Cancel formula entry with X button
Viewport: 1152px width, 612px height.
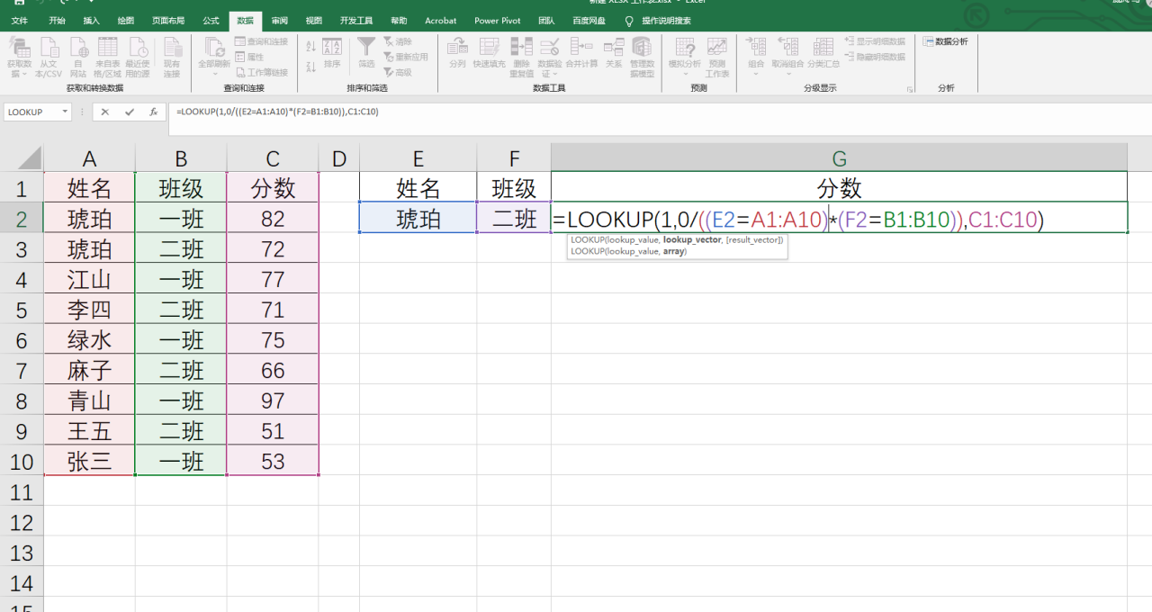click(x=105, y=112)
